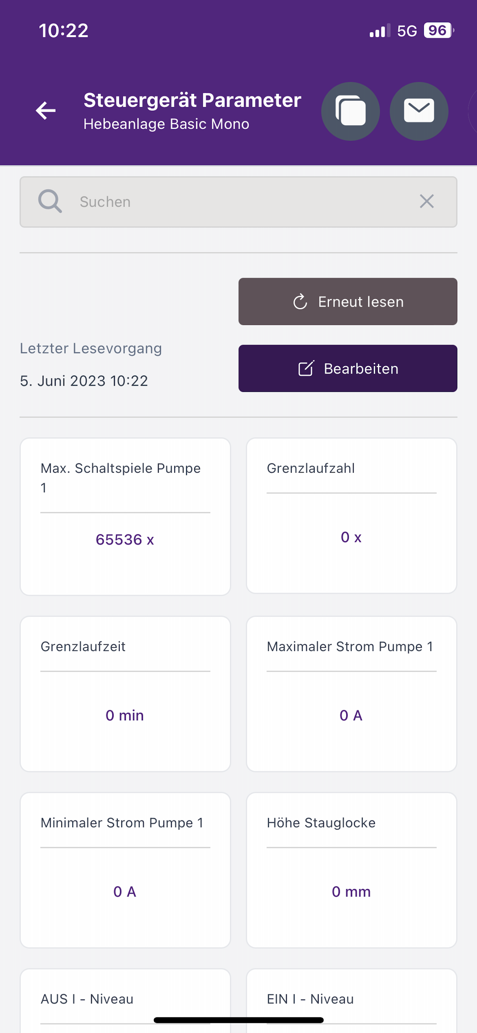Image resolution: width=477 pixels, height=1033 pixels.
Task: Tap the refresh icon in Erneut lesen
Action: click(301, 302)
